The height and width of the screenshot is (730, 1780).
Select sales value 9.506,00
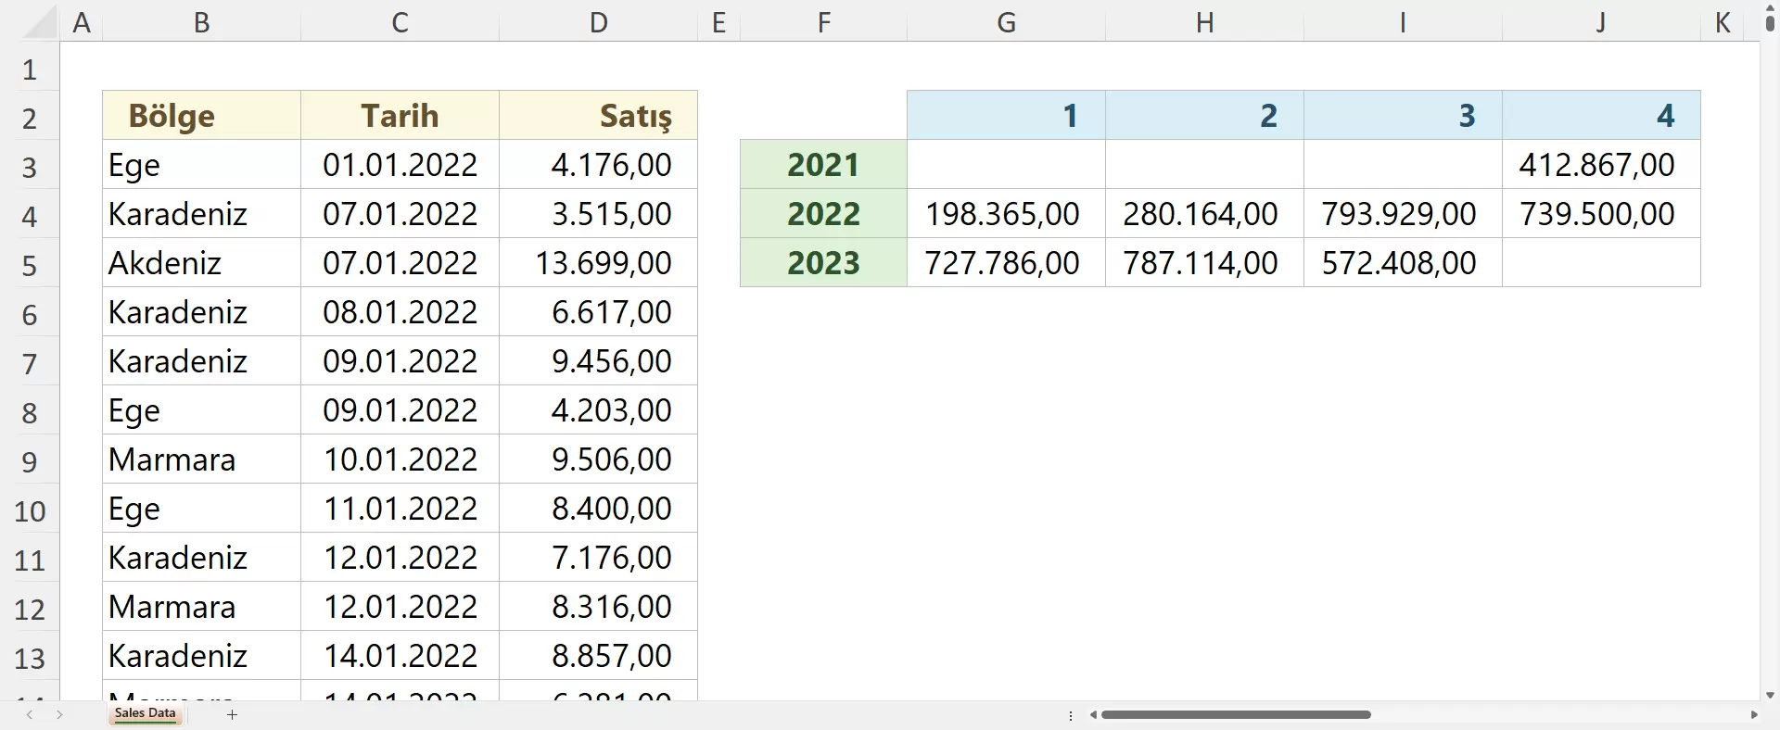(x=598, y=459)
